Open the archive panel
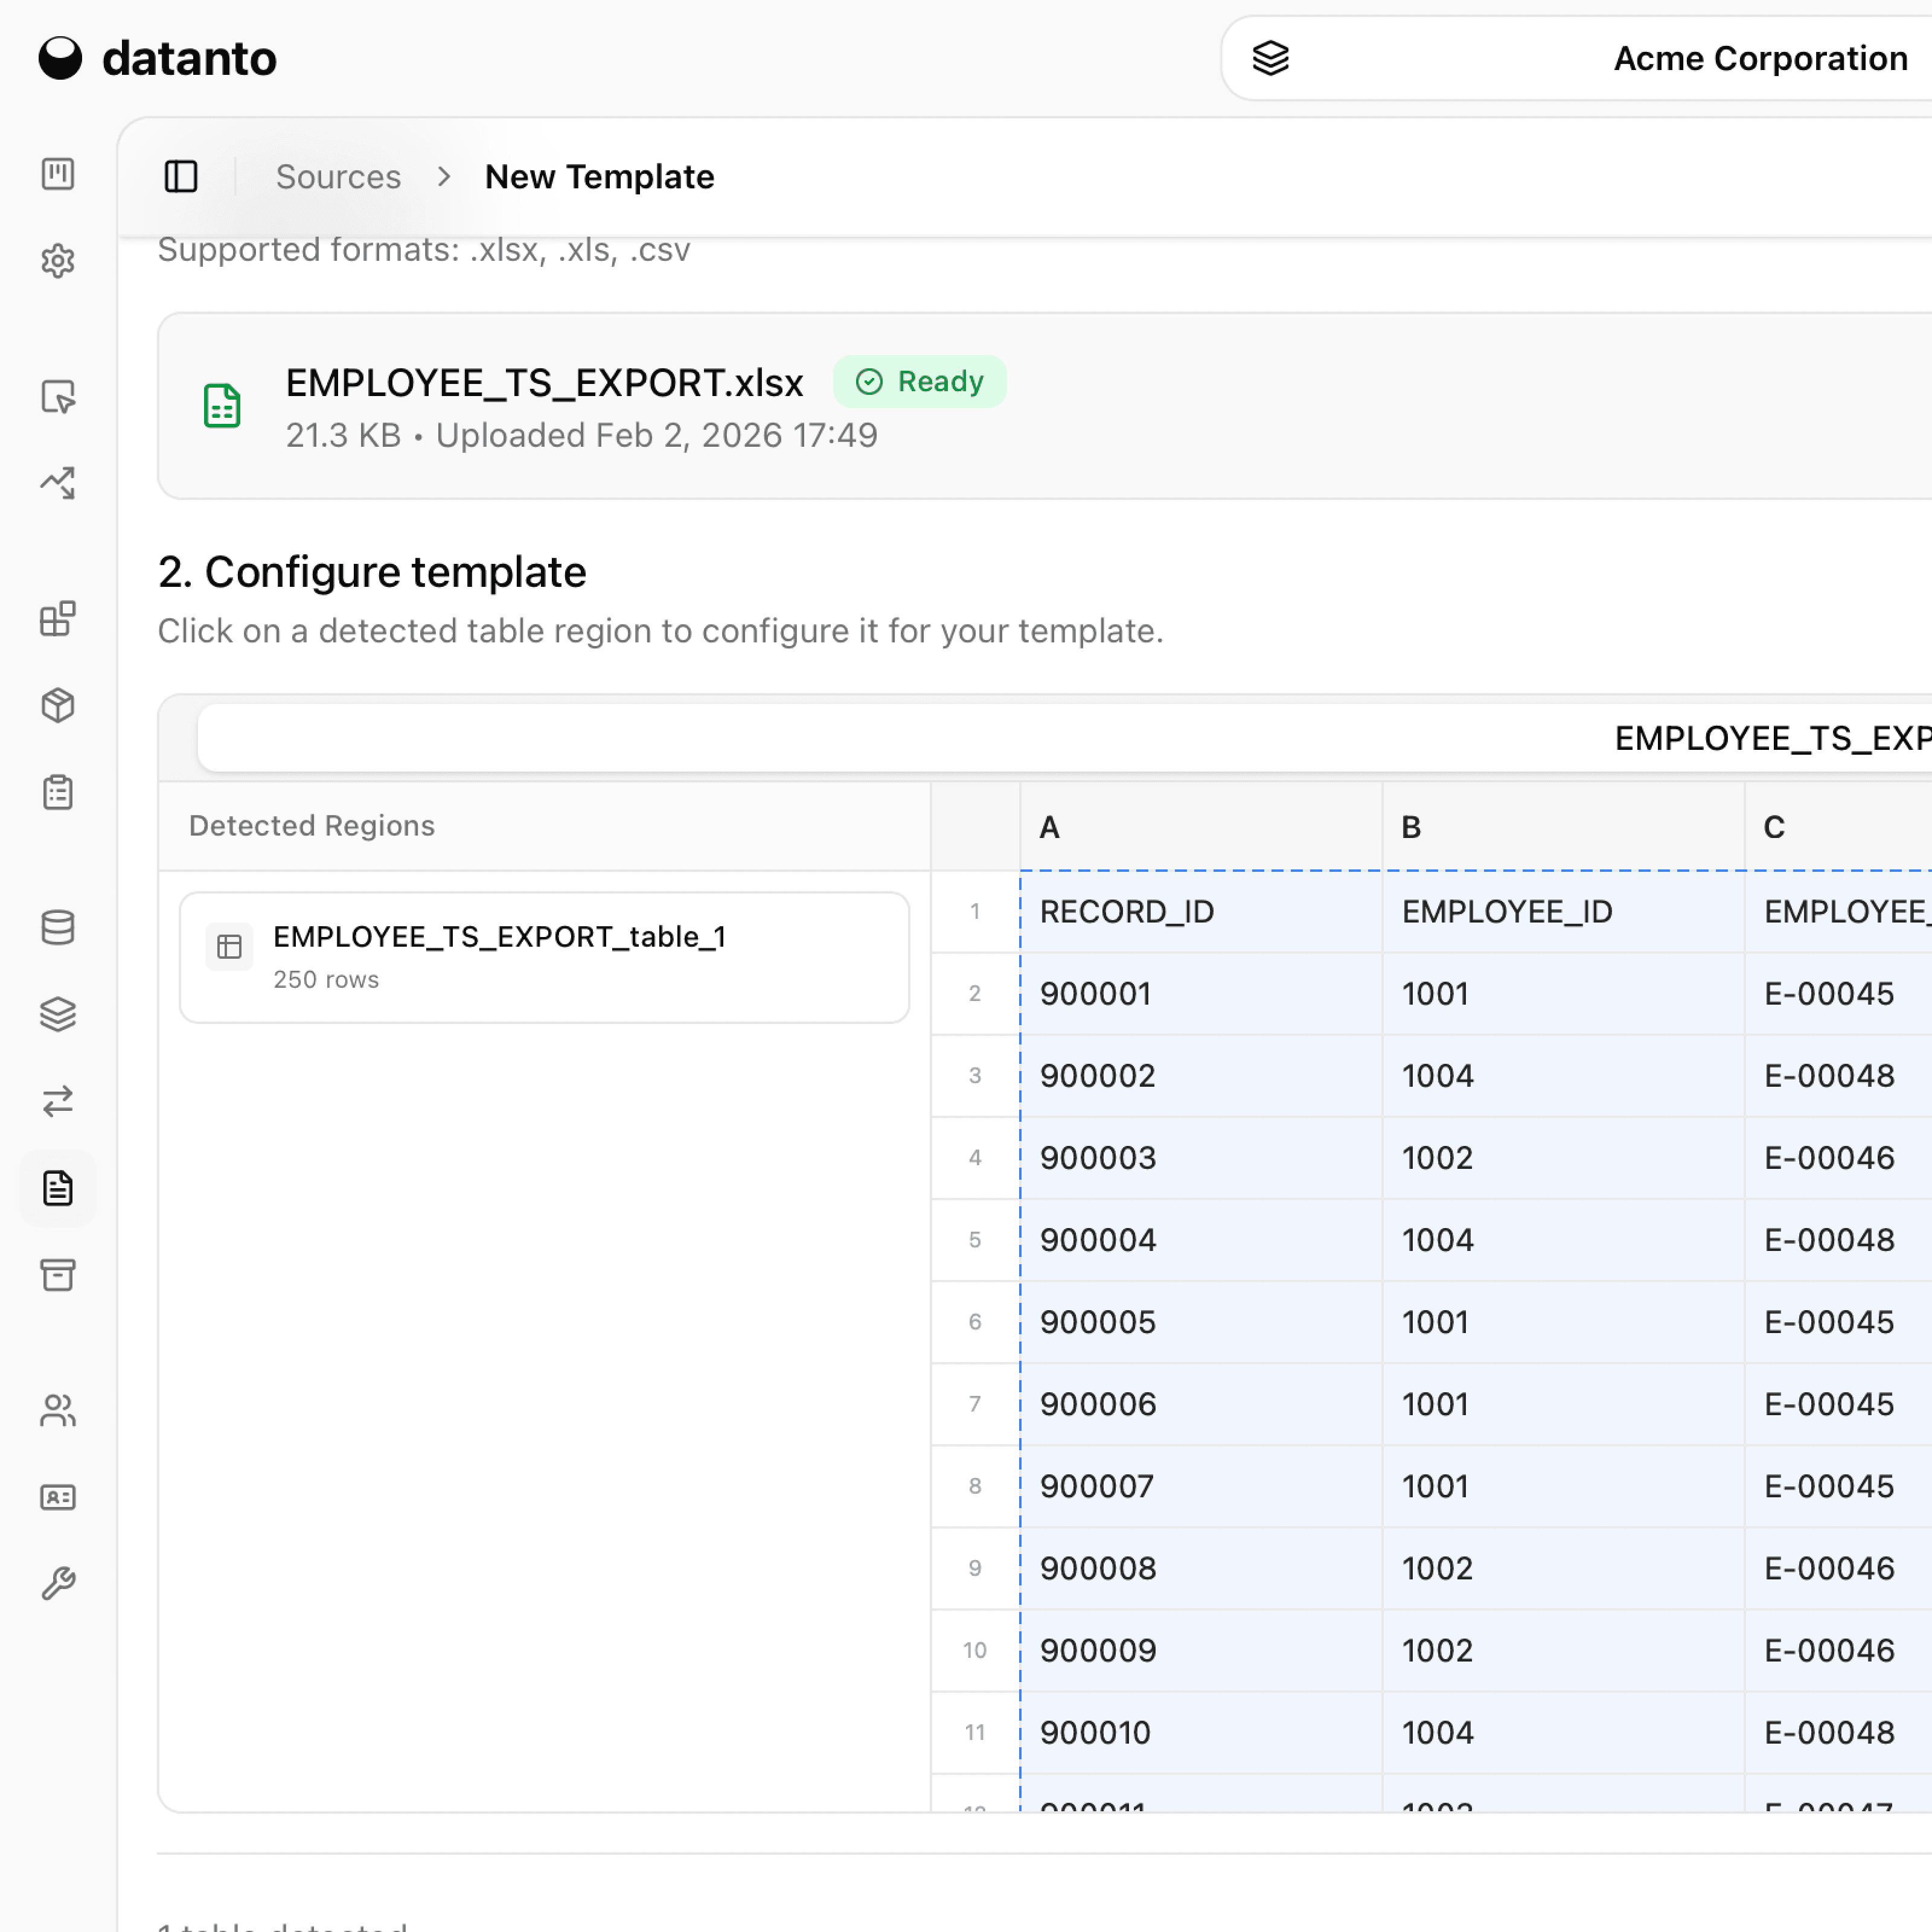1932x1932 pixels. tap(58, 1275)
